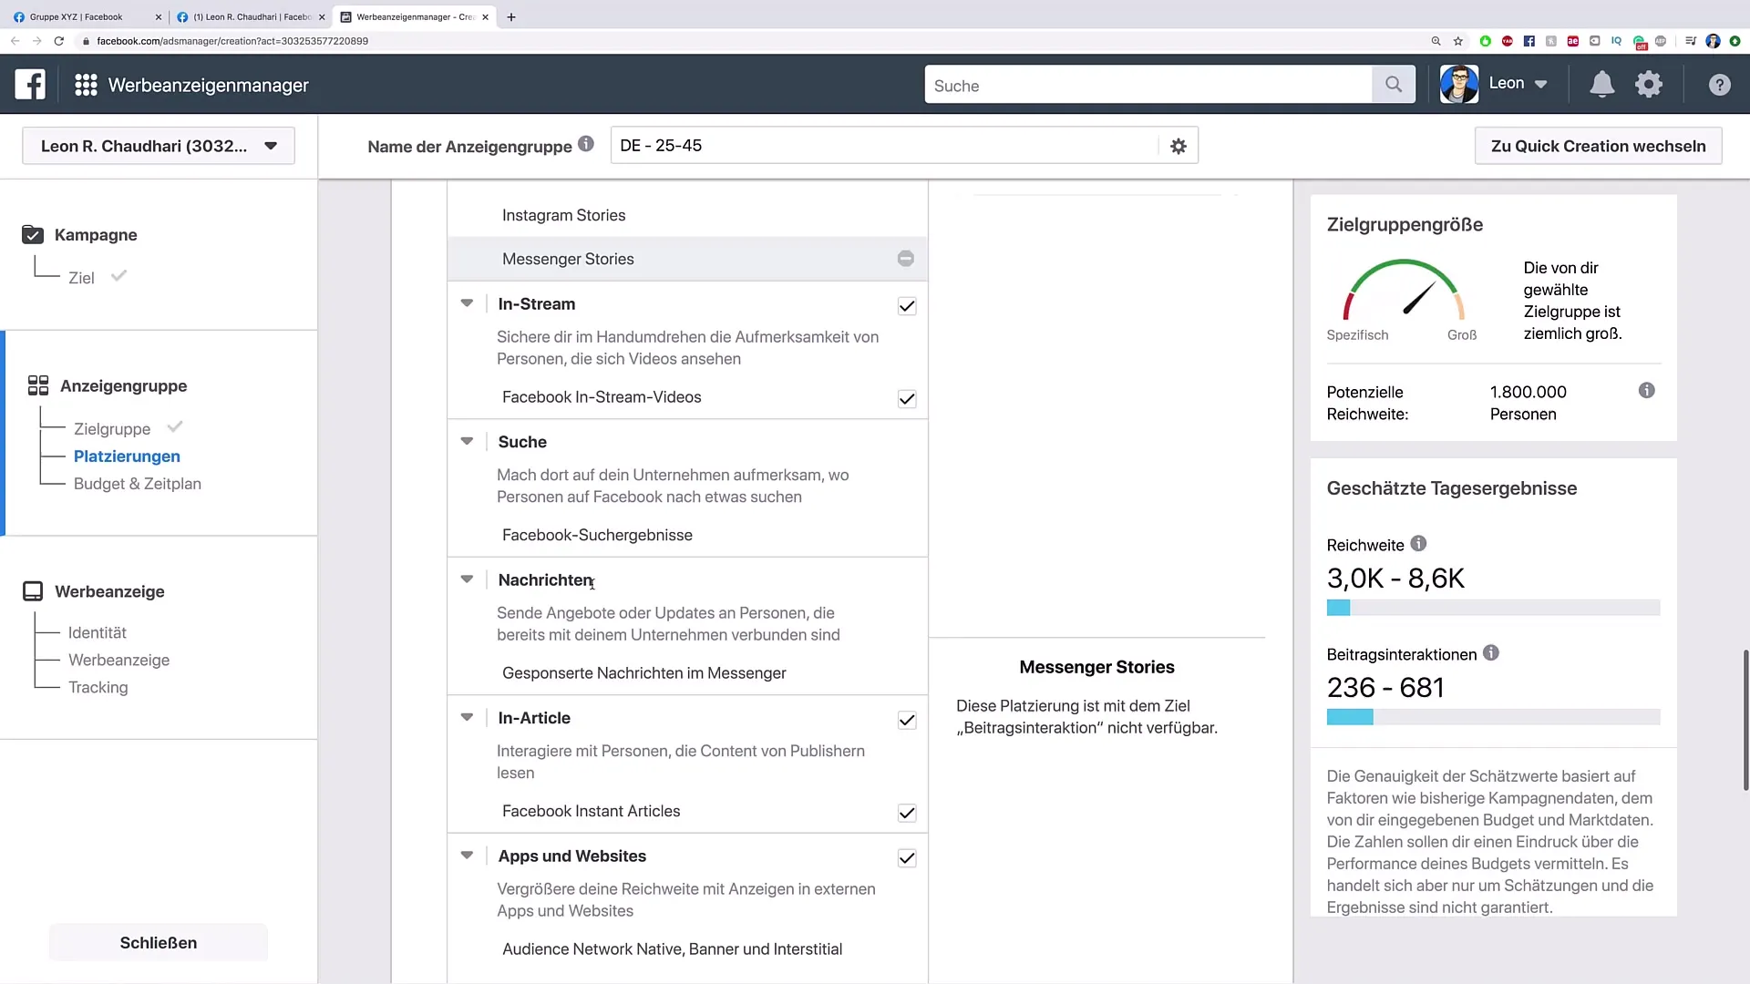
Task: Click Zu Quick Creation wechseln button
Action: pyautogui.click(x=1598, y=146)
